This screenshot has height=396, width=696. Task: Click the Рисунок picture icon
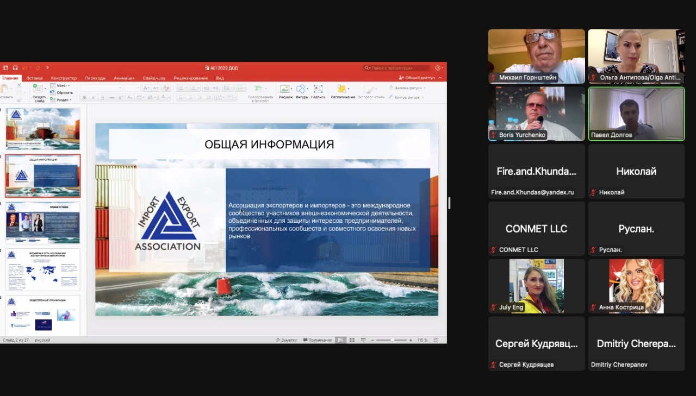285,89
